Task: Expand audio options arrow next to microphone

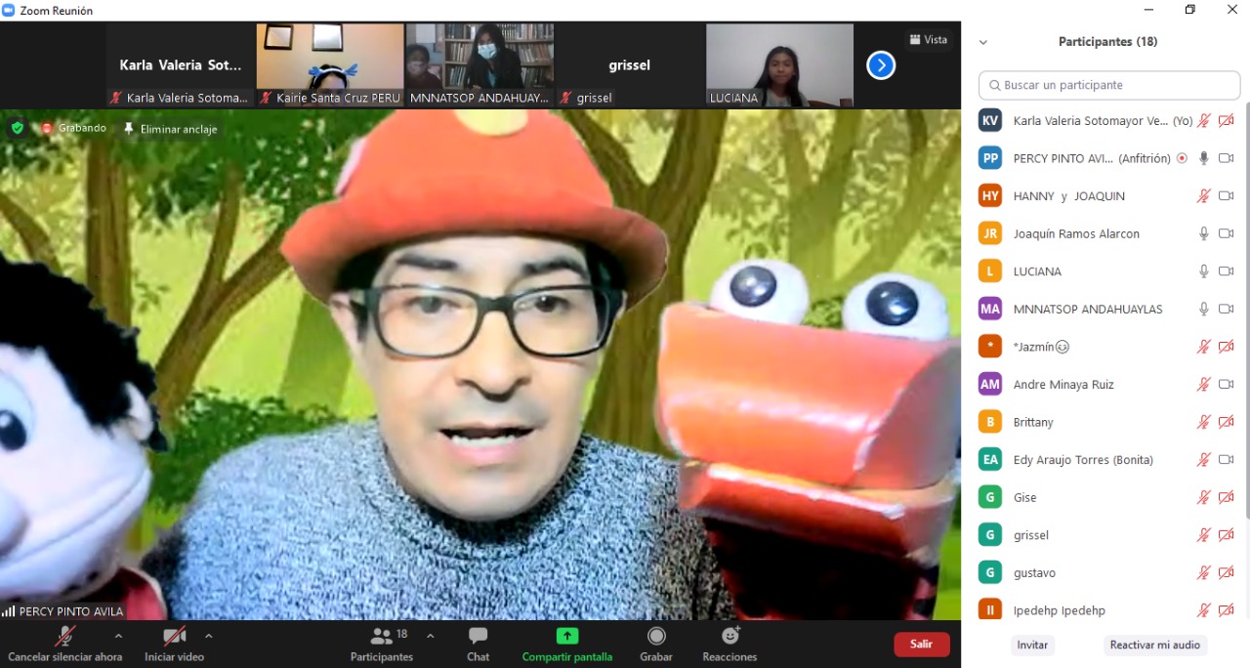Action: 118,636
